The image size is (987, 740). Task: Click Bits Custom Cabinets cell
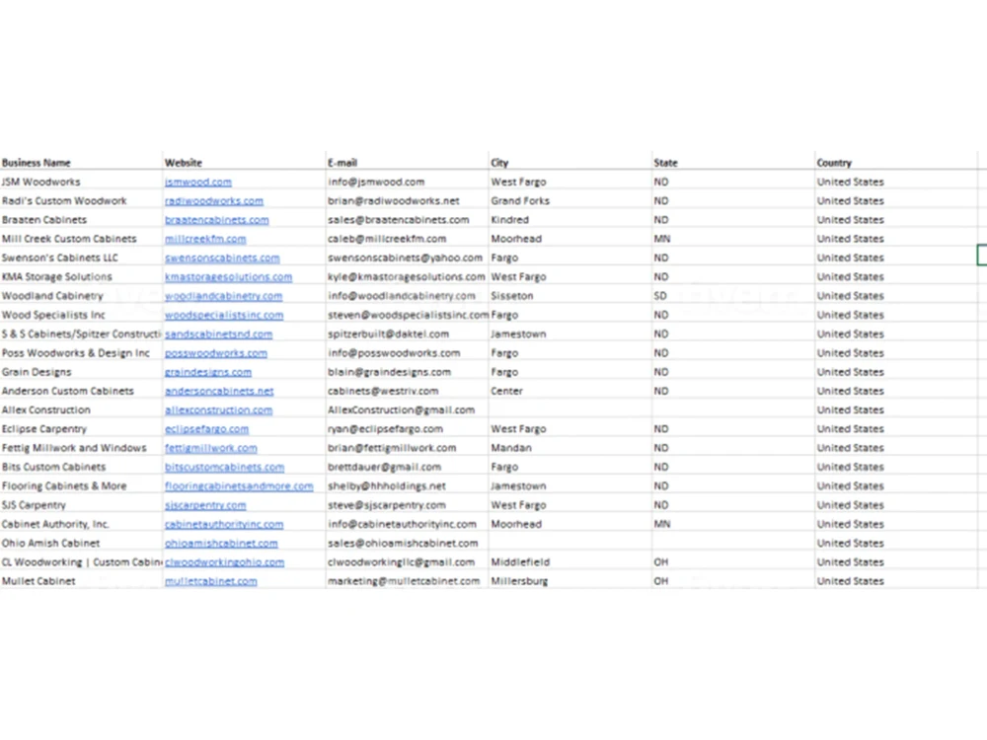81,467
